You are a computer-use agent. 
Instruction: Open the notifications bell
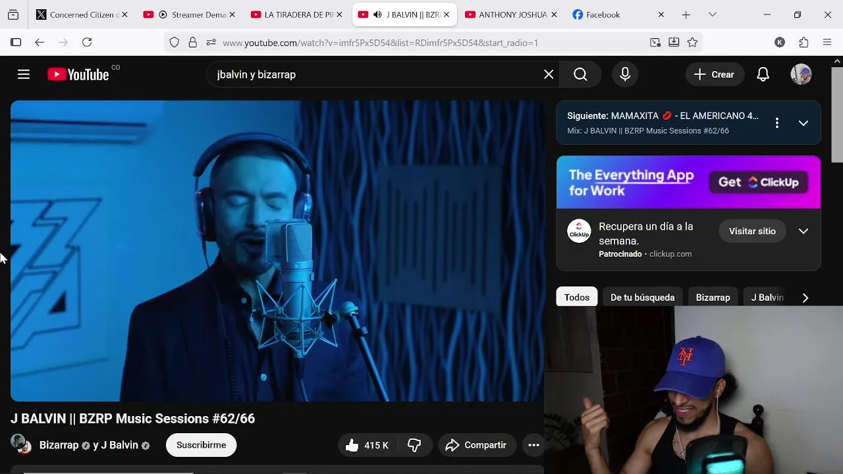(763, 74)
